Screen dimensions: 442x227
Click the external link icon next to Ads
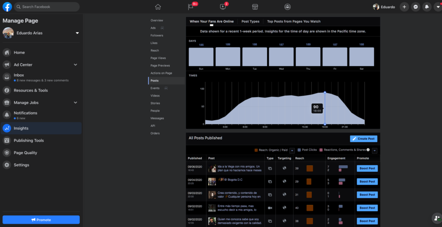(x=162, y=28)
